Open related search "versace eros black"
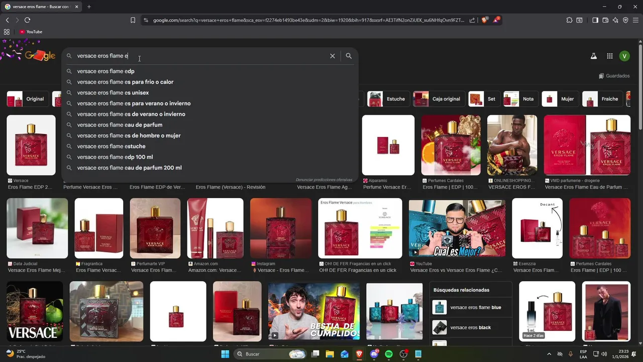The image size is (643, 362). point(471,328)
